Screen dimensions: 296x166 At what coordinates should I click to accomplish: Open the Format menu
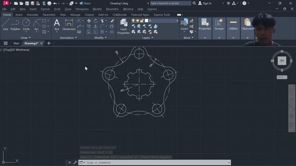[45, 9]
